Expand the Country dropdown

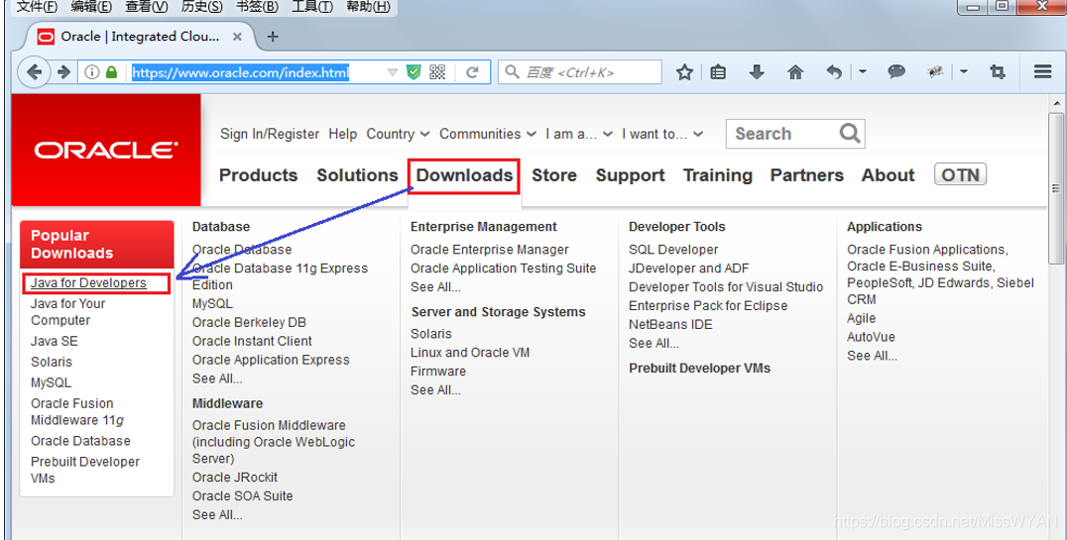(398, 134)
